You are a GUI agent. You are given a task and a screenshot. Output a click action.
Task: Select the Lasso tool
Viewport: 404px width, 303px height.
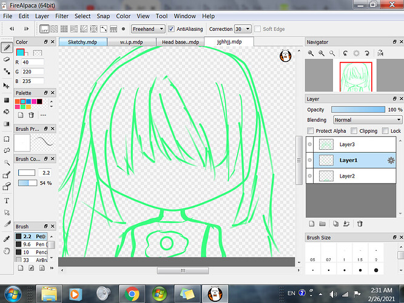[x=7, y=150]
